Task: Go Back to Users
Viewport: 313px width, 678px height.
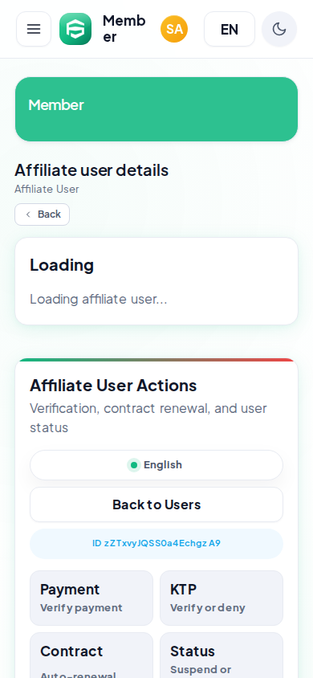Action: point(156,504)
